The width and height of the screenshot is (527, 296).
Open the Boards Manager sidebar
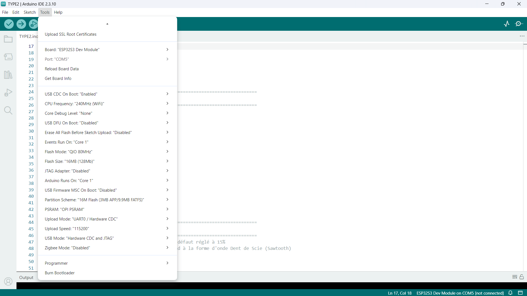click(x=8, y=57)
